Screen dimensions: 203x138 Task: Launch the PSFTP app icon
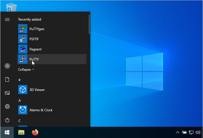pos(23,39)
